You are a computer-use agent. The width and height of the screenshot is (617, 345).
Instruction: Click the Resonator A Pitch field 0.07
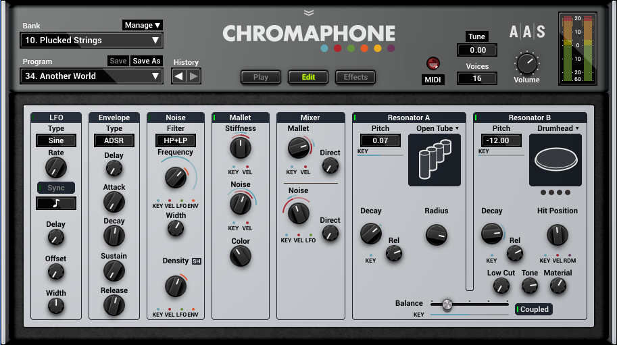[x=380, y=140]
